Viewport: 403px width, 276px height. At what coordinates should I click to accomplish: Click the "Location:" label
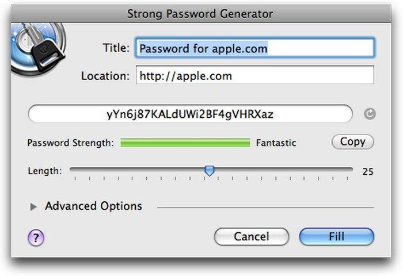[x=105, y=76]
